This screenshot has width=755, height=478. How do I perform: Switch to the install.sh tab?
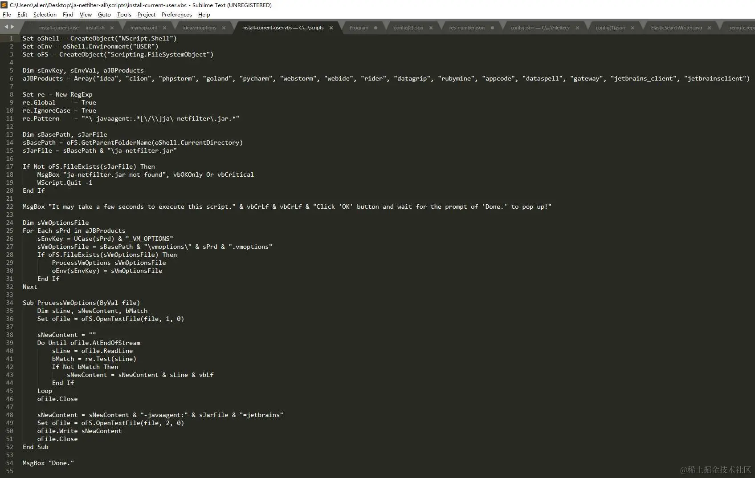click(95, 28)
